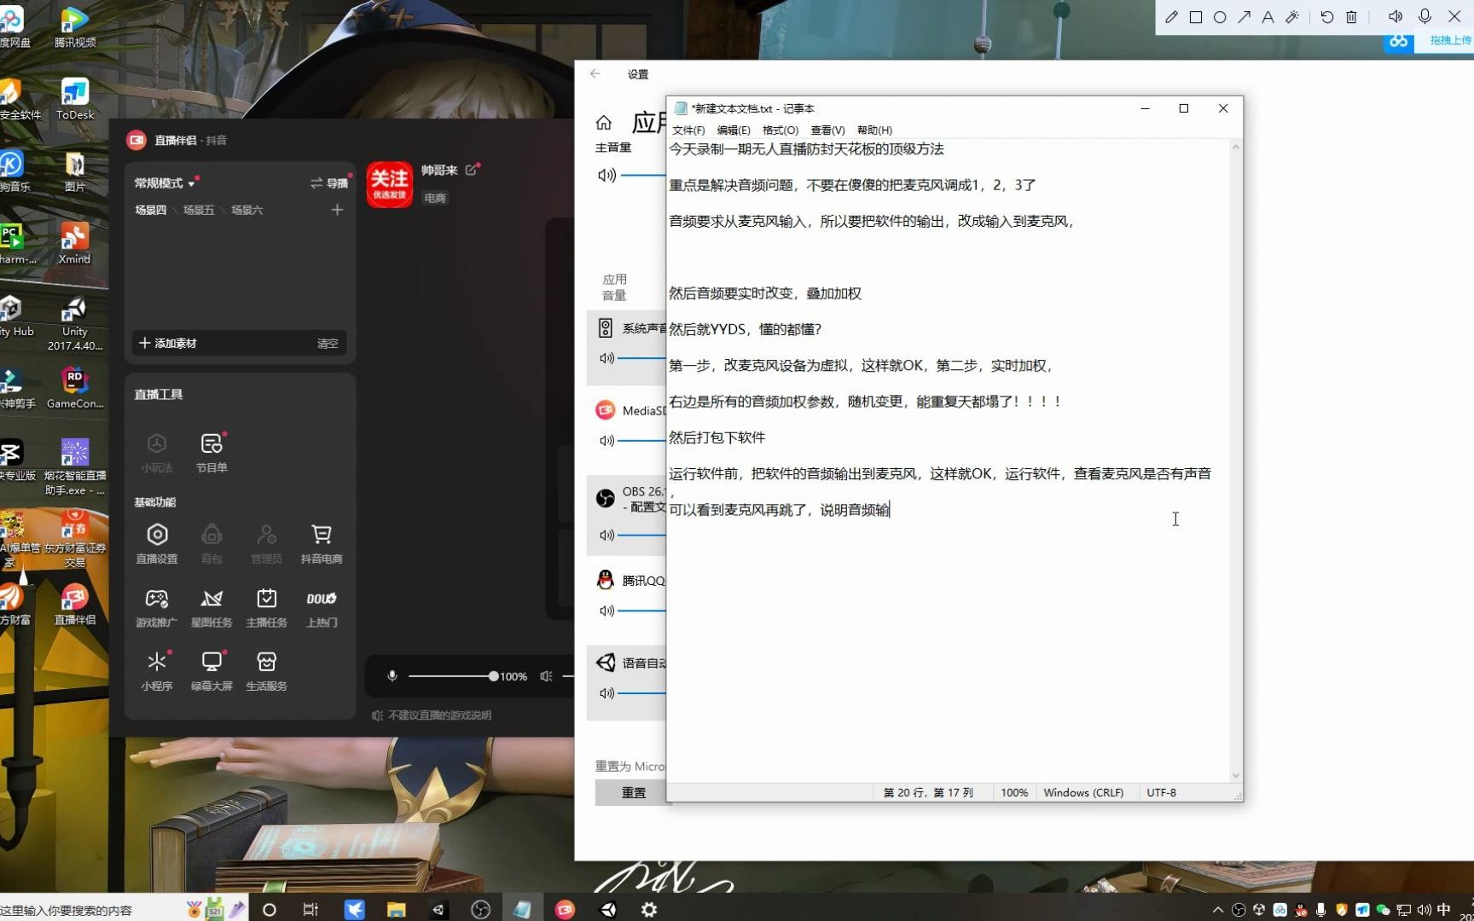Click into Notepad text area after 说明音频输
Screen dimensions: 1474x921
[891, 510]
